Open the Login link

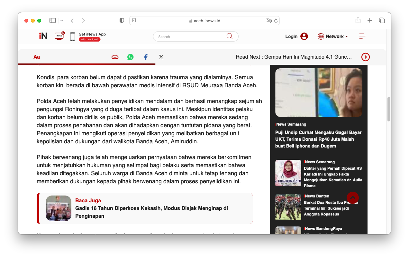(x=291, y=36)
